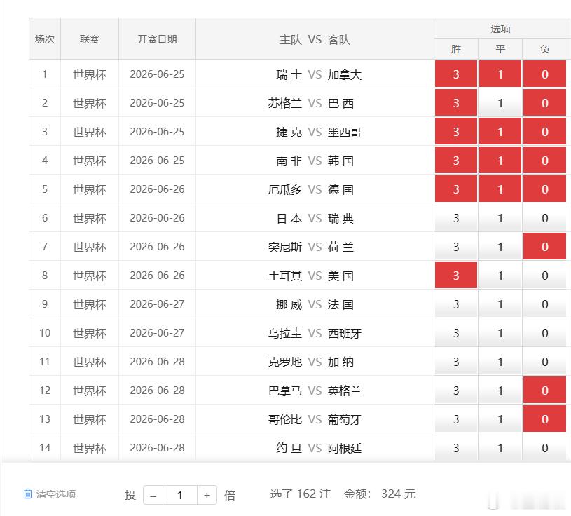Click the 联赛 column header

(90, 39)
